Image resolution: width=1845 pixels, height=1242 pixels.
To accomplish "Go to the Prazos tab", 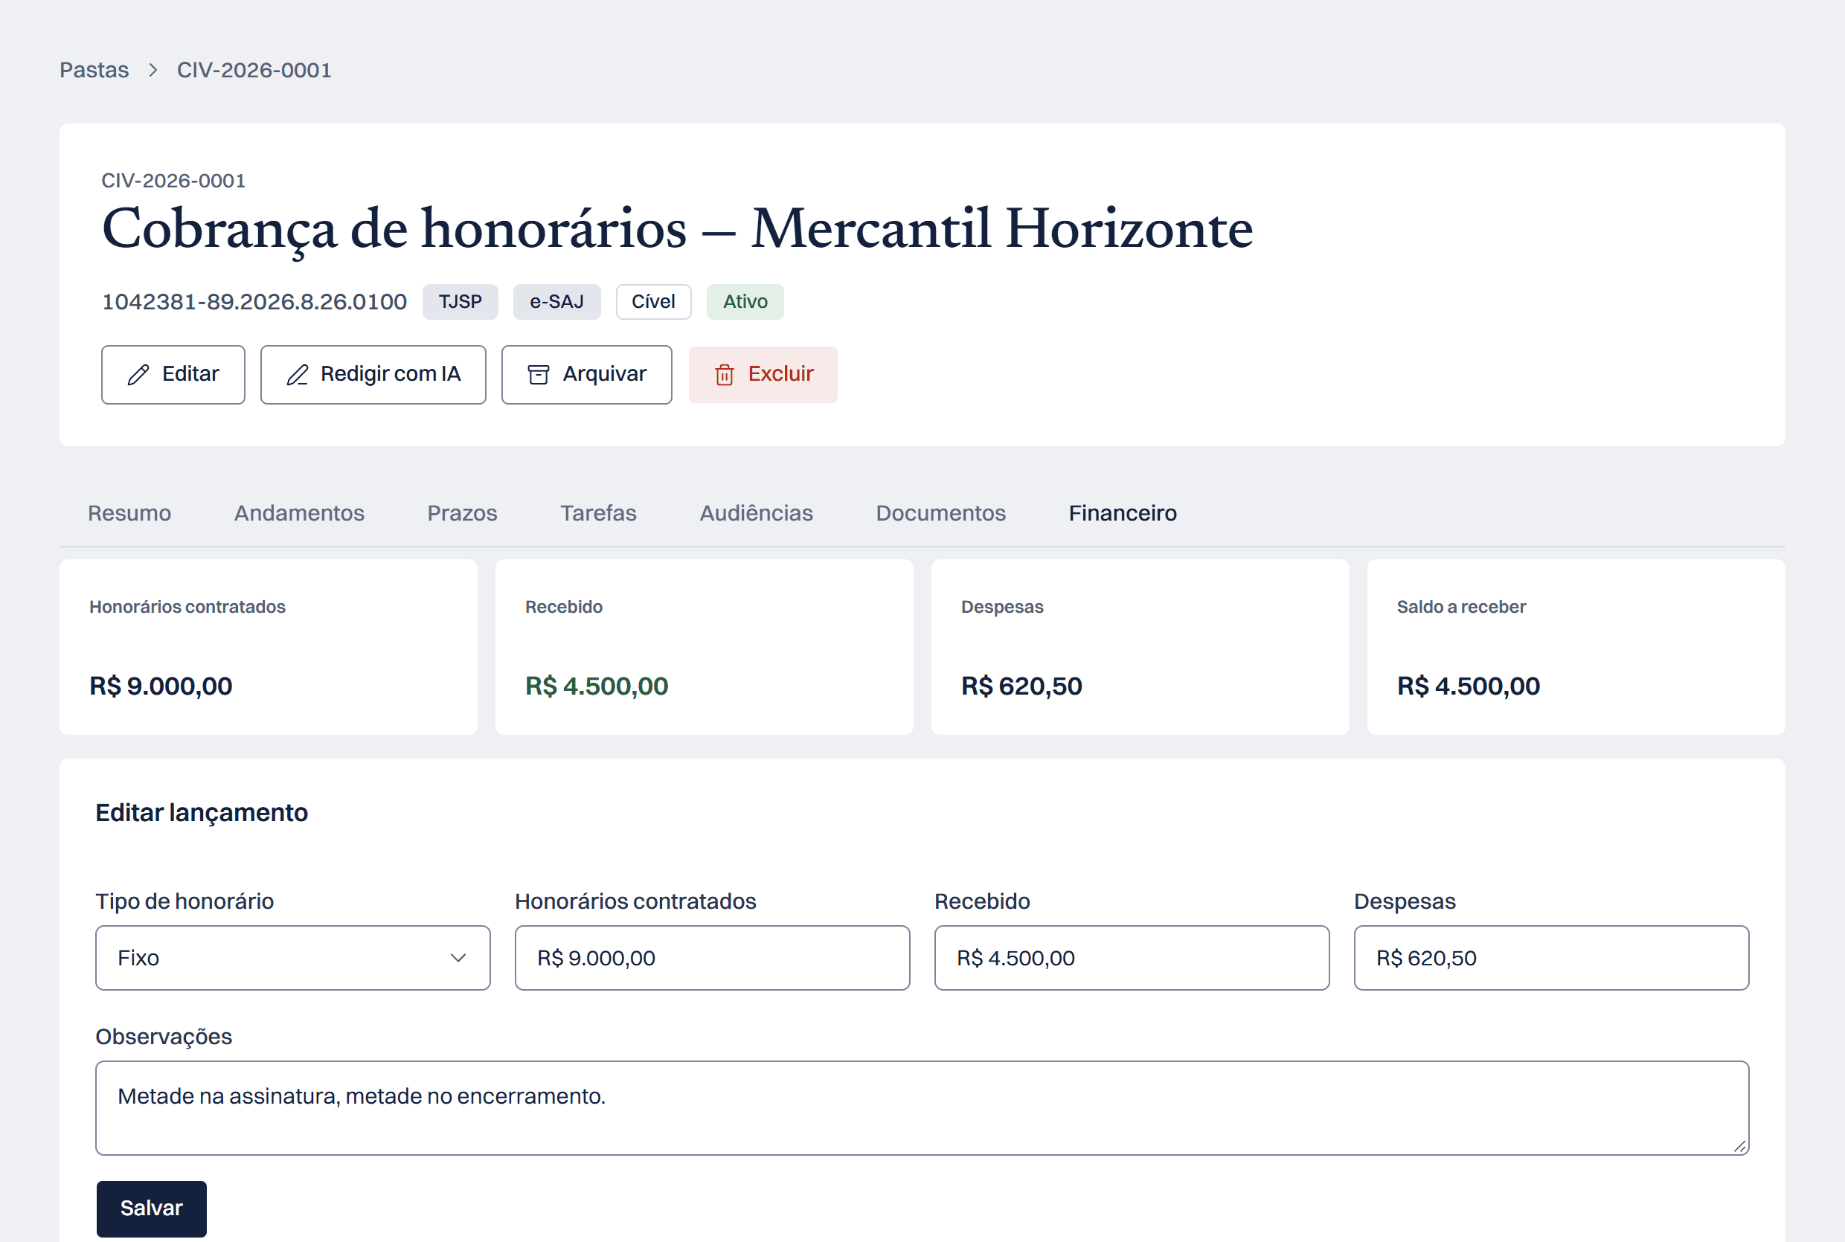I will click(462, 513).
